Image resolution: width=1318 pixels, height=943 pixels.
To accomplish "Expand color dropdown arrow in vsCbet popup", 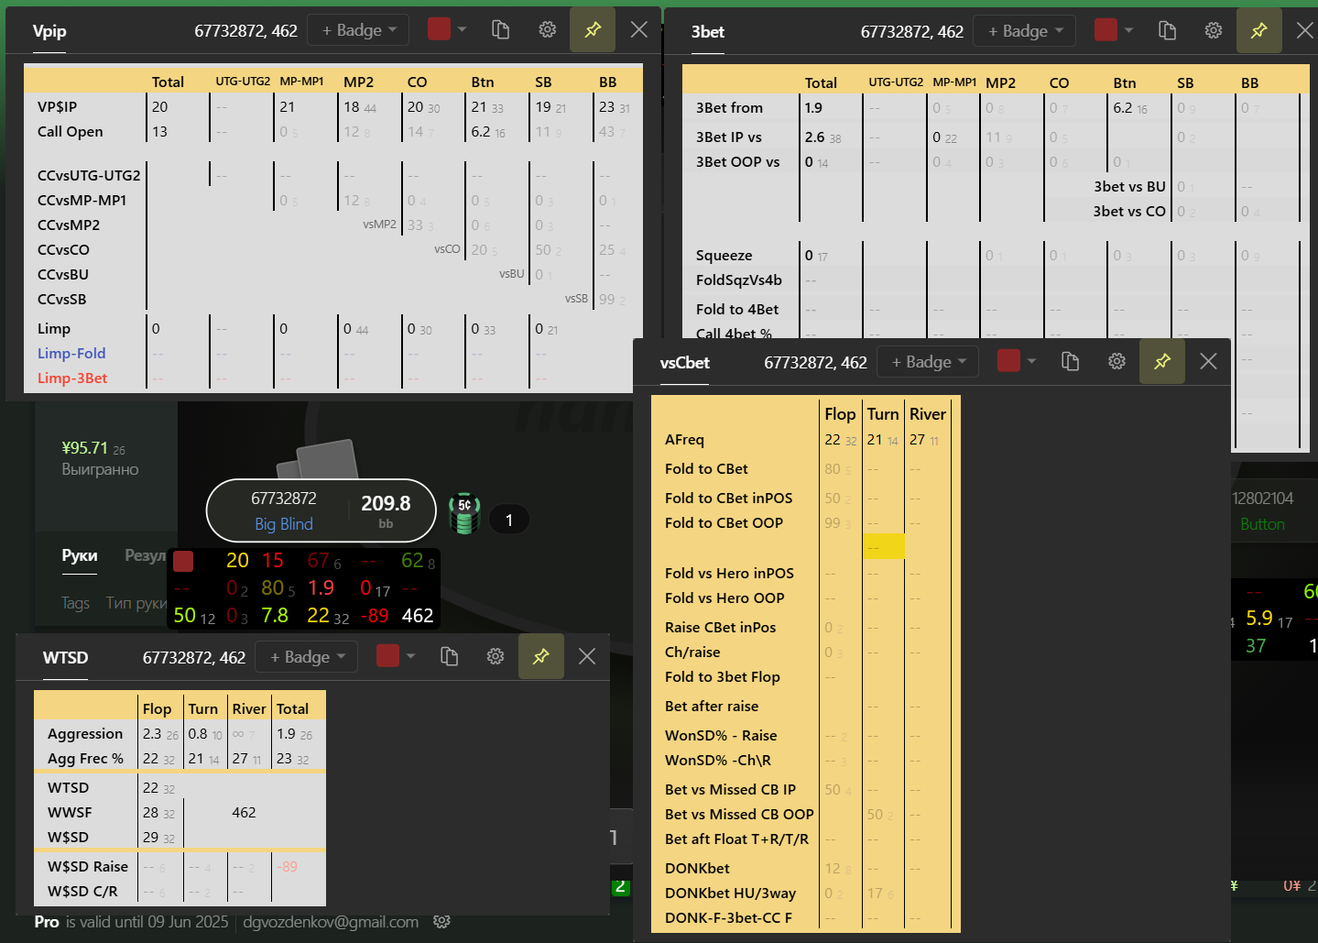I will (1032, 361).
